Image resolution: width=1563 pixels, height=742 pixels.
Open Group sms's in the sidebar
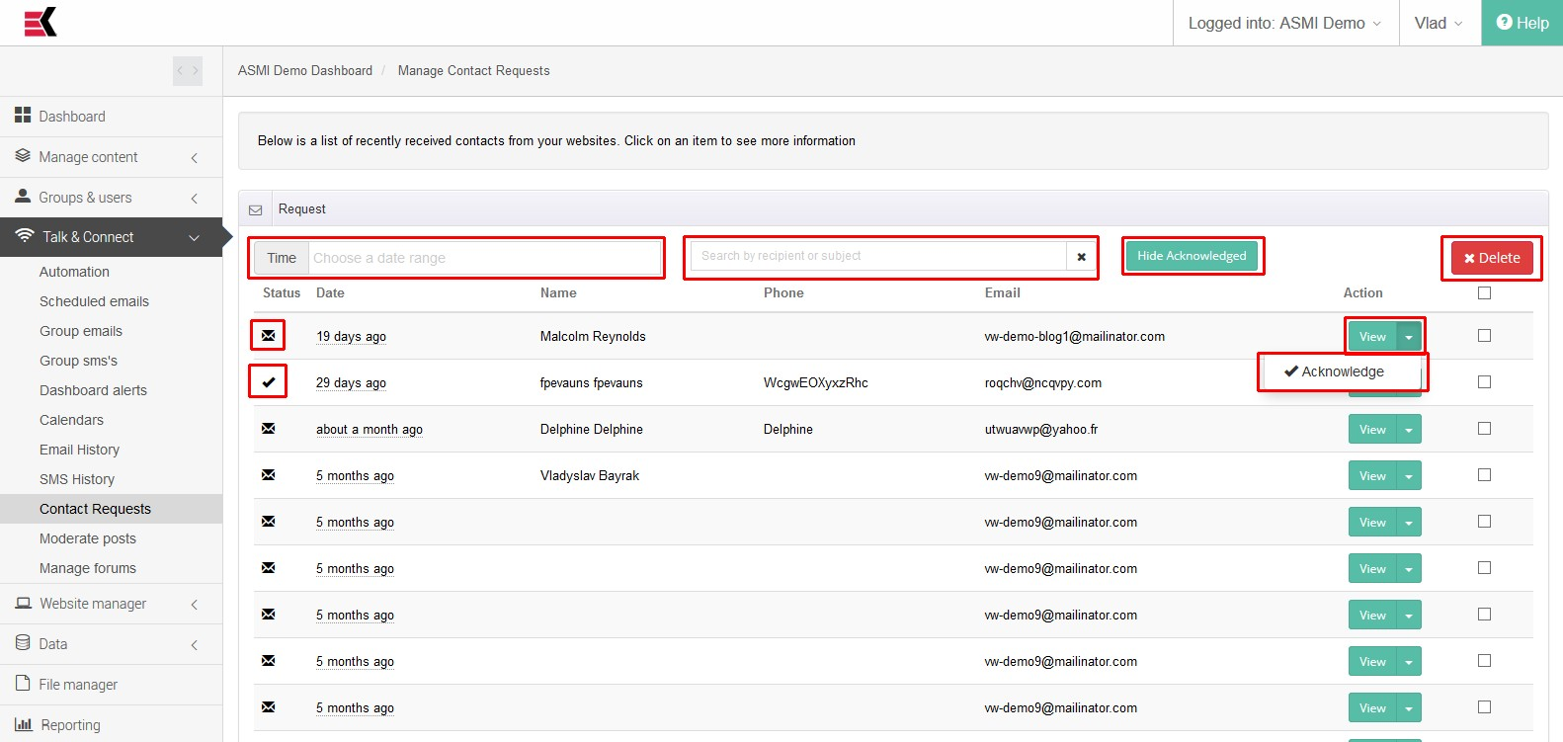click(x=78, y=361)
